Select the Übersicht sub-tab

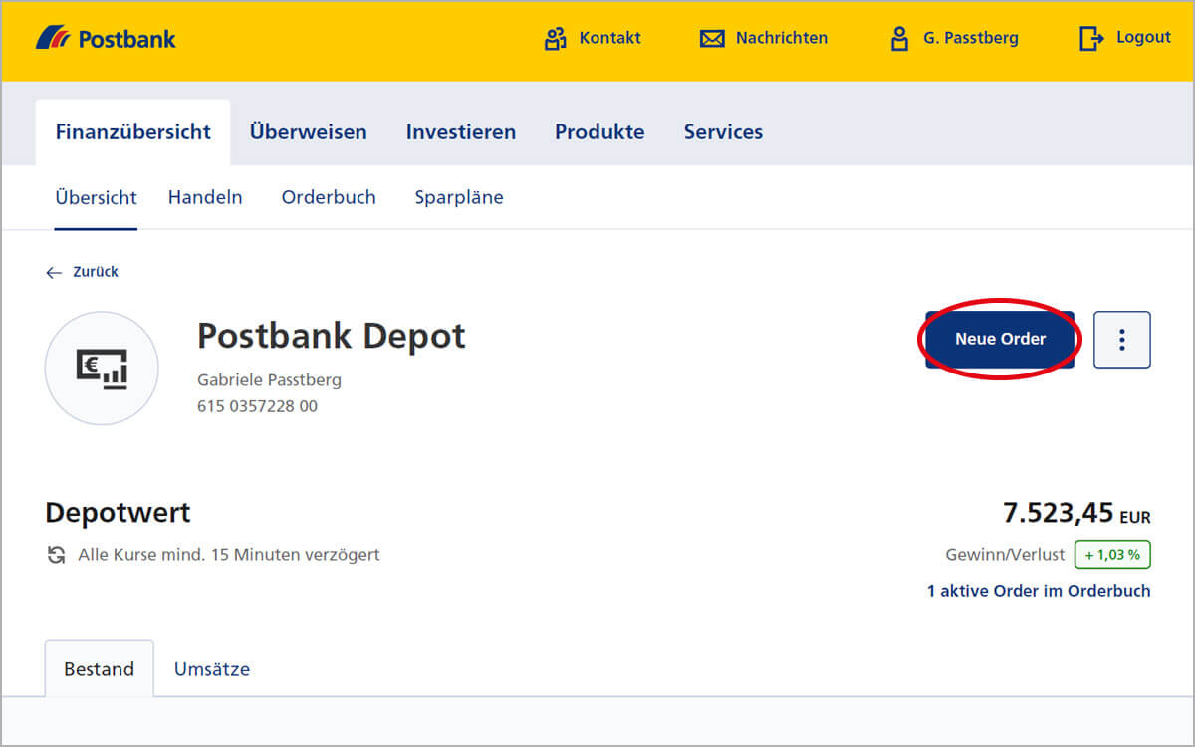point(96,197)
